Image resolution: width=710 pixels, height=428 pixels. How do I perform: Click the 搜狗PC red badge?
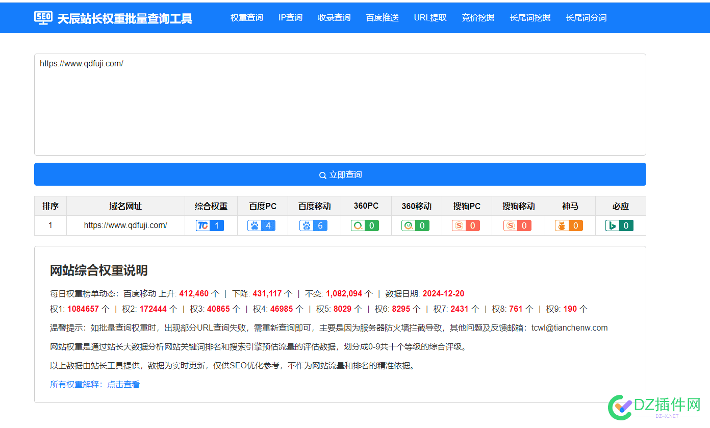tap(466, 225)
